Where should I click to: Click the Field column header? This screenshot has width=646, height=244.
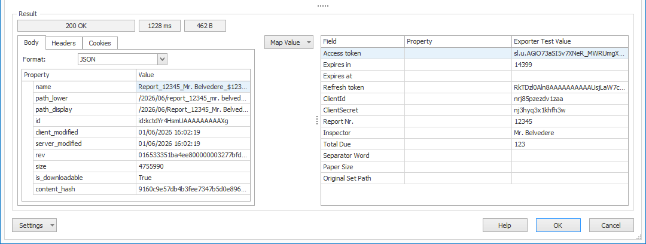point(362,41)
